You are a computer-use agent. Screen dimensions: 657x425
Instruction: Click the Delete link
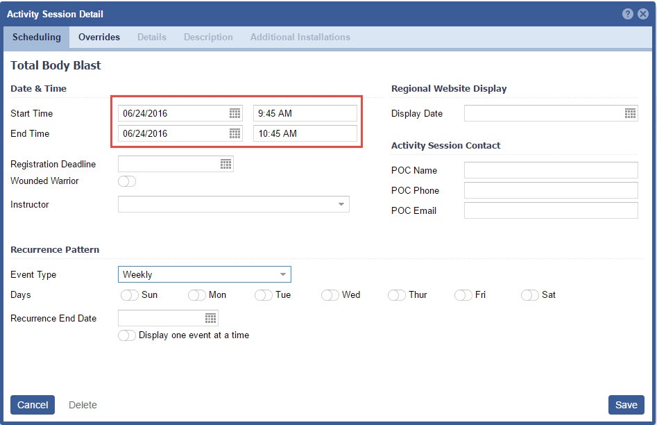[x=83, y=405]
